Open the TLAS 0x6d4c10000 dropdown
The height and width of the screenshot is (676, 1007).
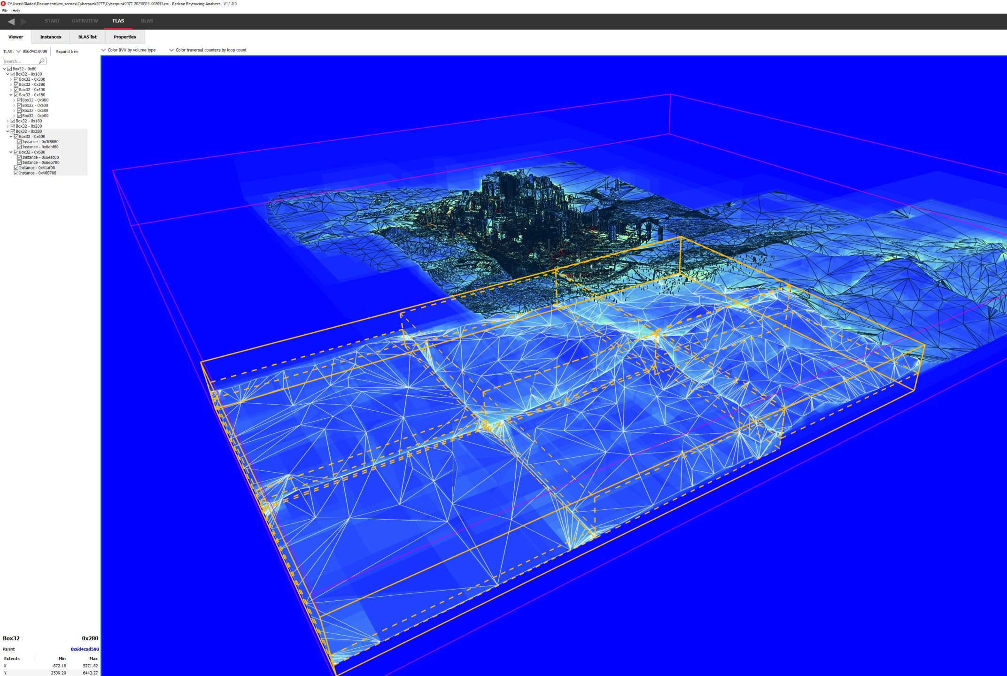(32, 51)
